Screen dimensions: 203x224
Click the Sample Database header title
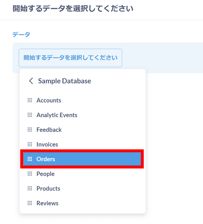click(64, 81)
